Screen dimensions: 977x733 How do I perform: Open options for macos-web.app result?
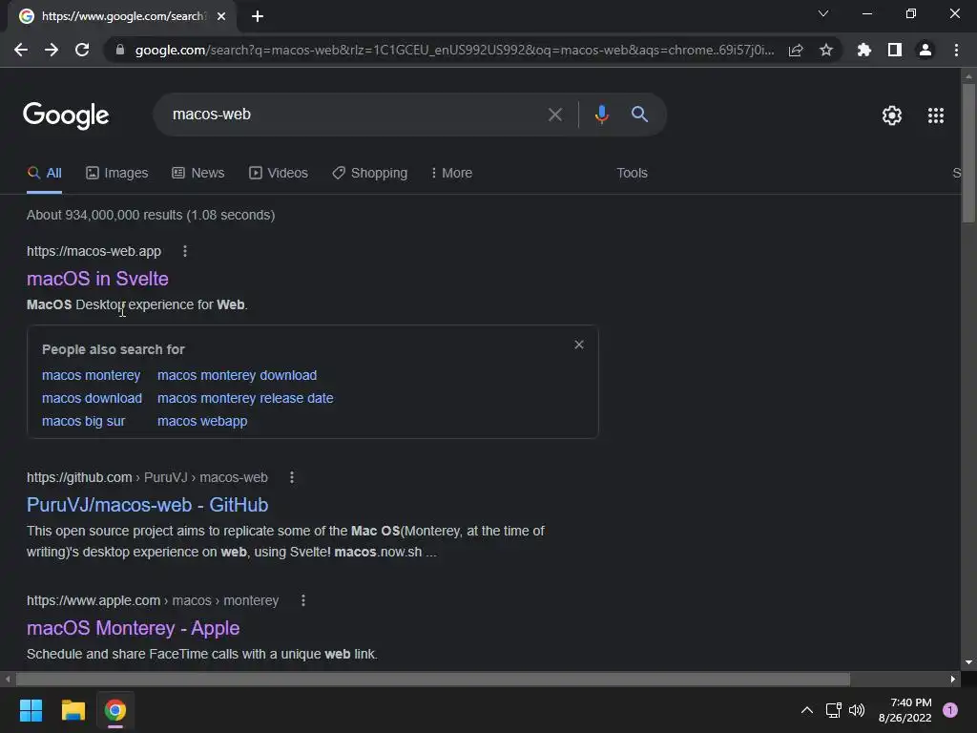pyautogui.click(x=184, y=251)
